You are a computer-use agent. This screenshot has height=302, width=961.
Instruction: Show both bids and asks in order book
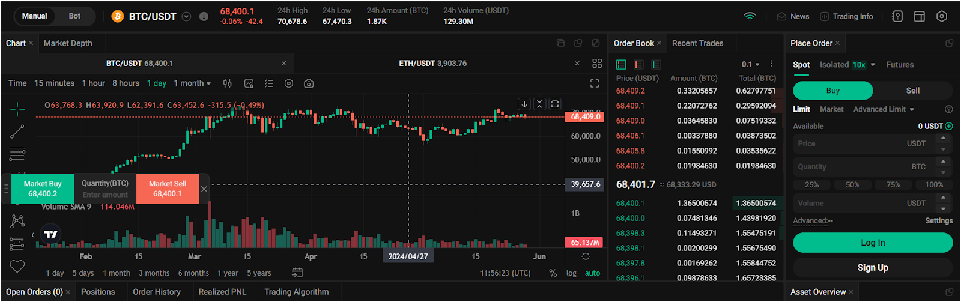point(622,64)
